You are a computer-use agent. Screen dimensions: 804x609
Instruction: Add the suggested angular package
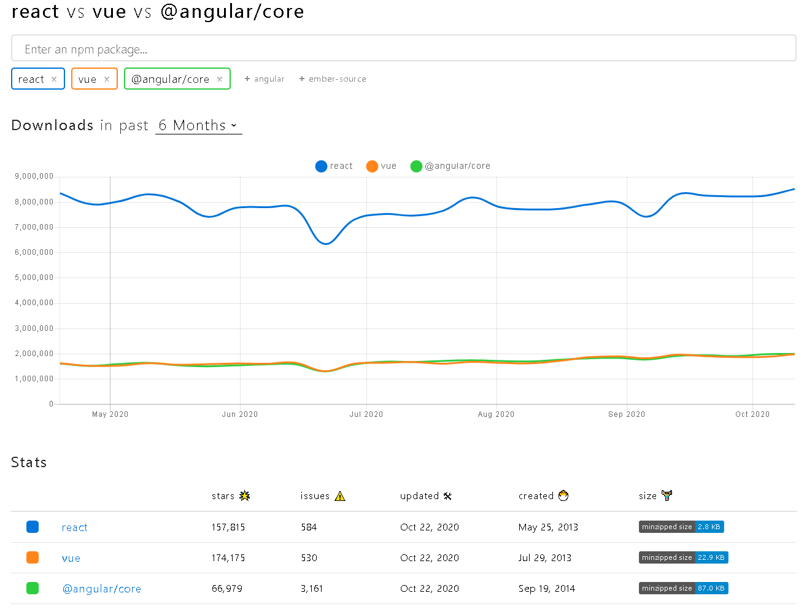[265, 79]
